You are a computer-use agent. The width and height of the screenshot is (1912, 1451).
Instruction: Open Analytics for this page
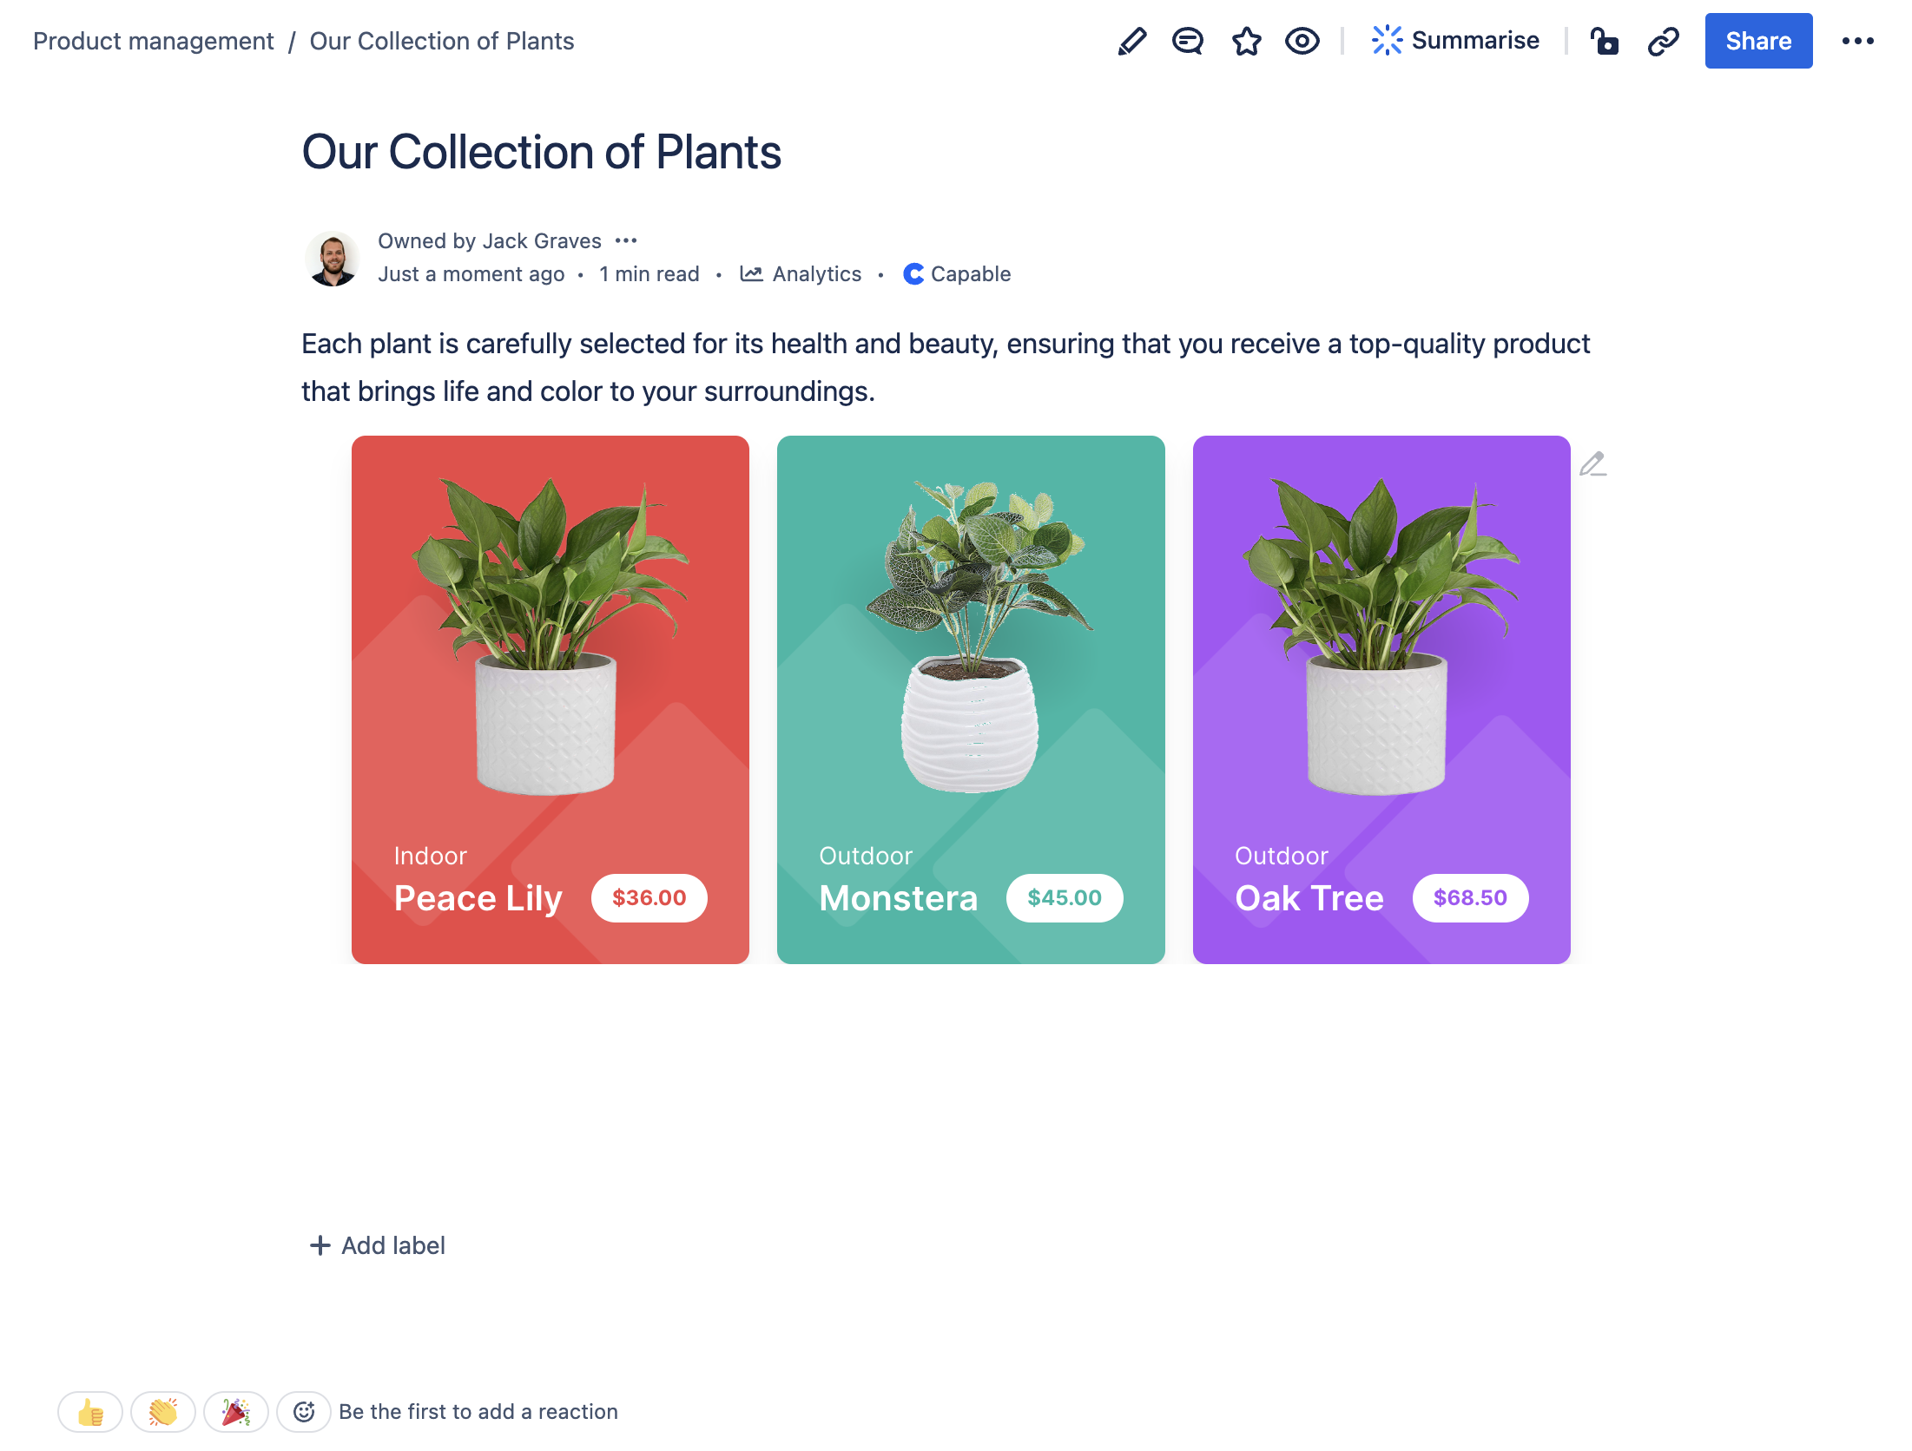pos(800,274)
